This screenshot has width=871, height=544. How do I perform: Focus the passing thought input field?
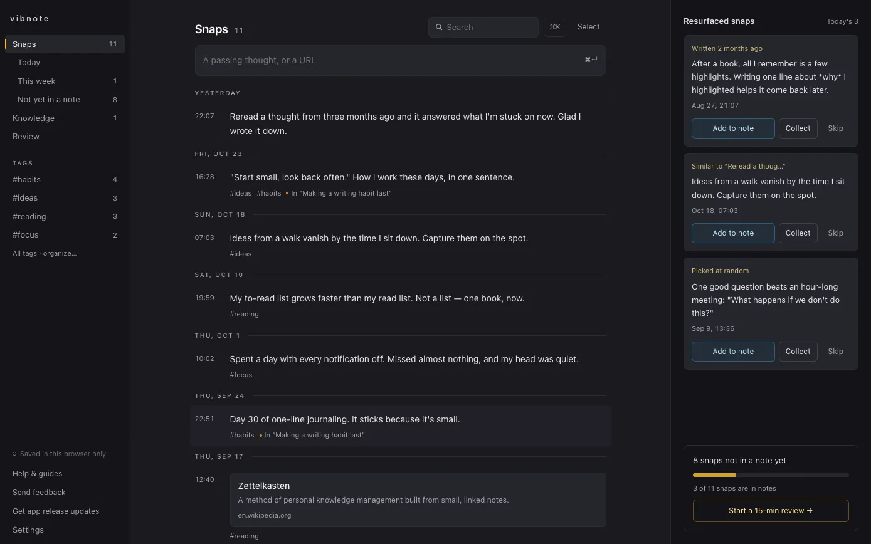[x=400, y=60]
